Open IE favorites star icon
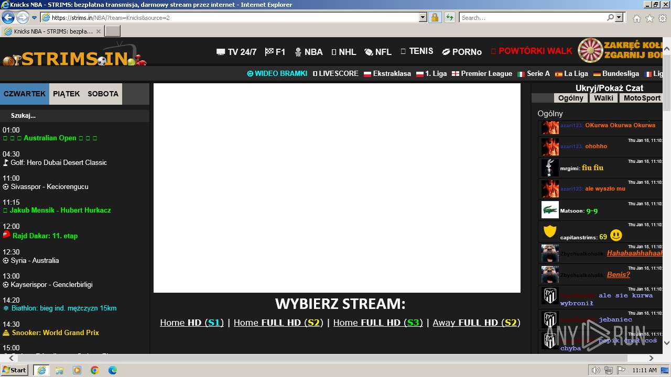Viewport: 671px width, 377px height. (x=650, y=18)
